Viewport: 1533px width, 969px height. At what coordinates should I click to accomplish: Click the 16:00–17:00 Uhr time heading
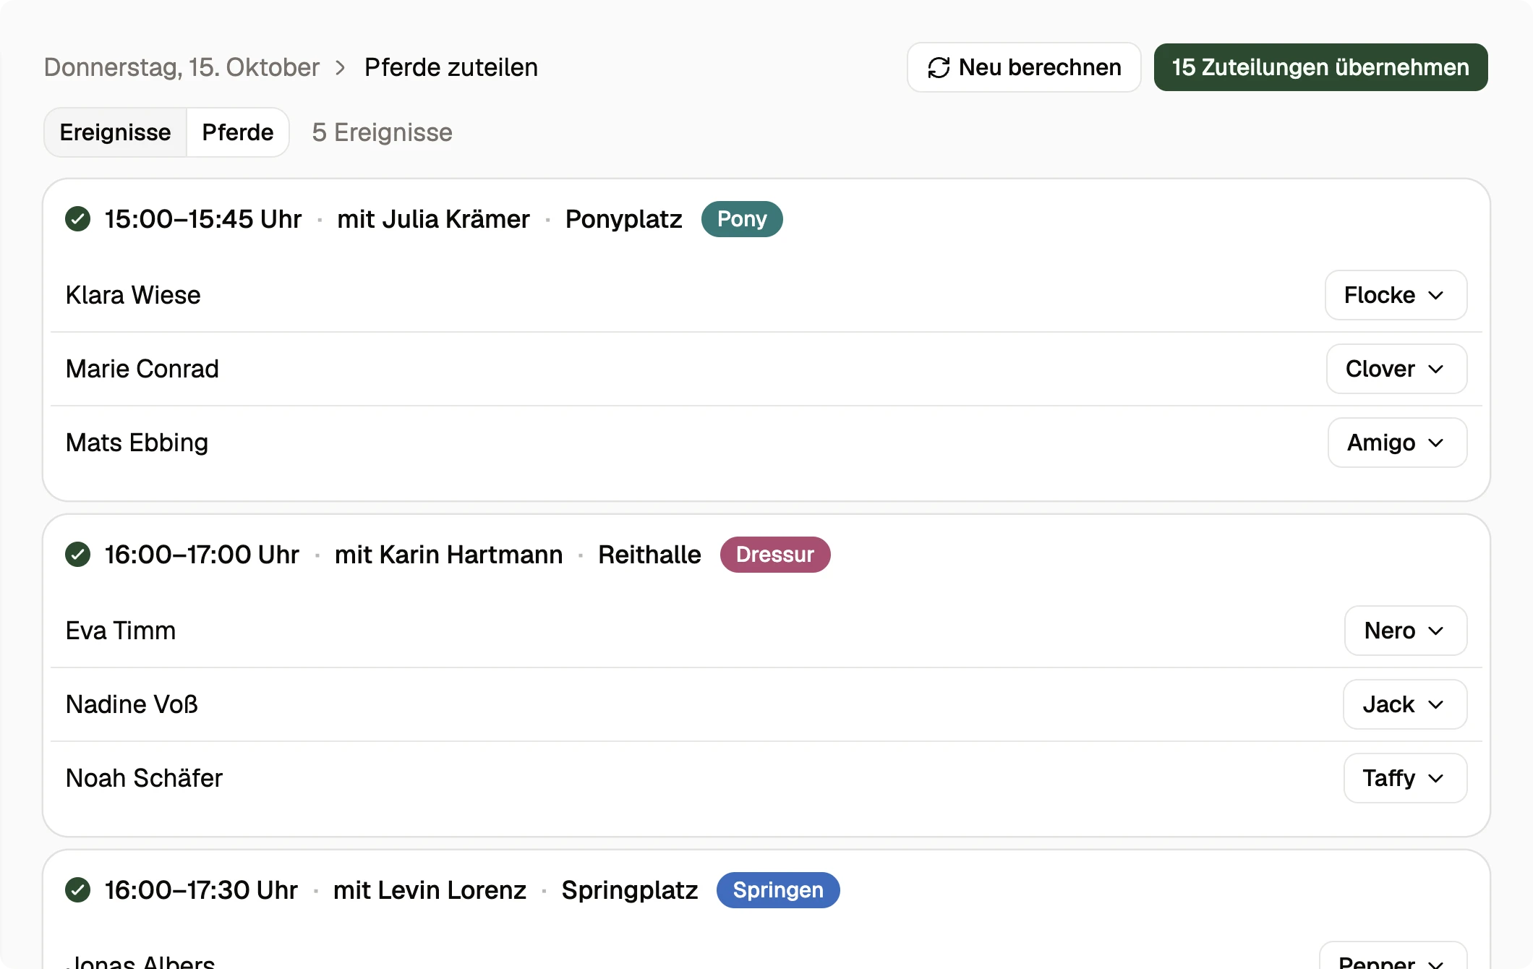tap(202, 555)
